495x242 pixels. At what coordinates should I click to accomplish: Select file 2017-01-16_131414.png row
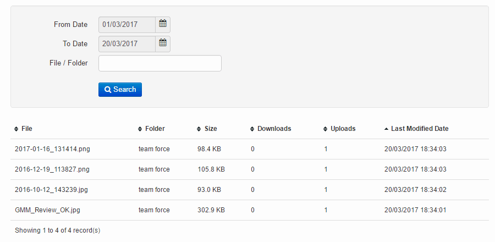[249, 149]
